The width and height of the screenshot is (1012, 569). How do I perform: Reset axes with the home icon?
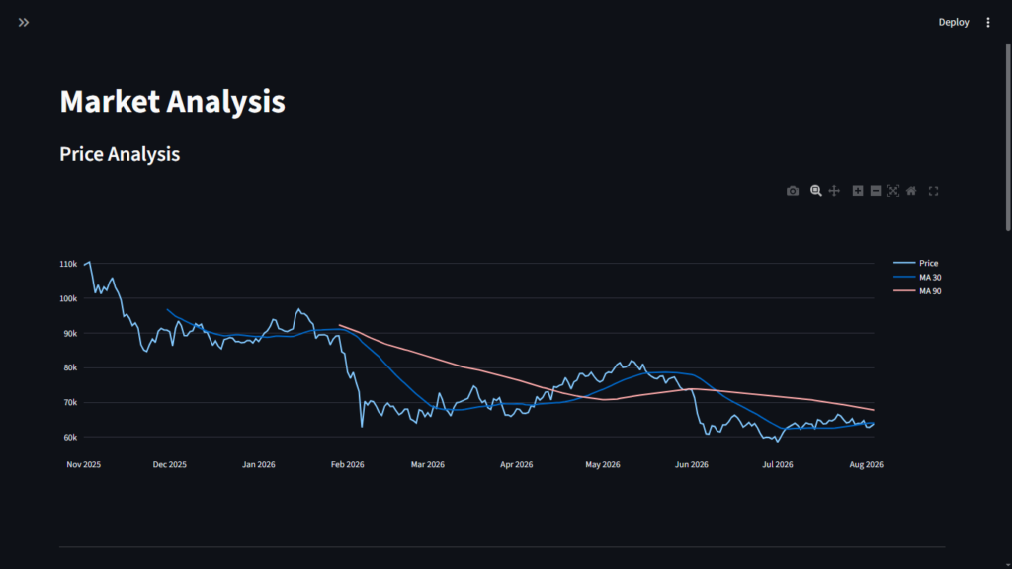click(x=911, y=191)
